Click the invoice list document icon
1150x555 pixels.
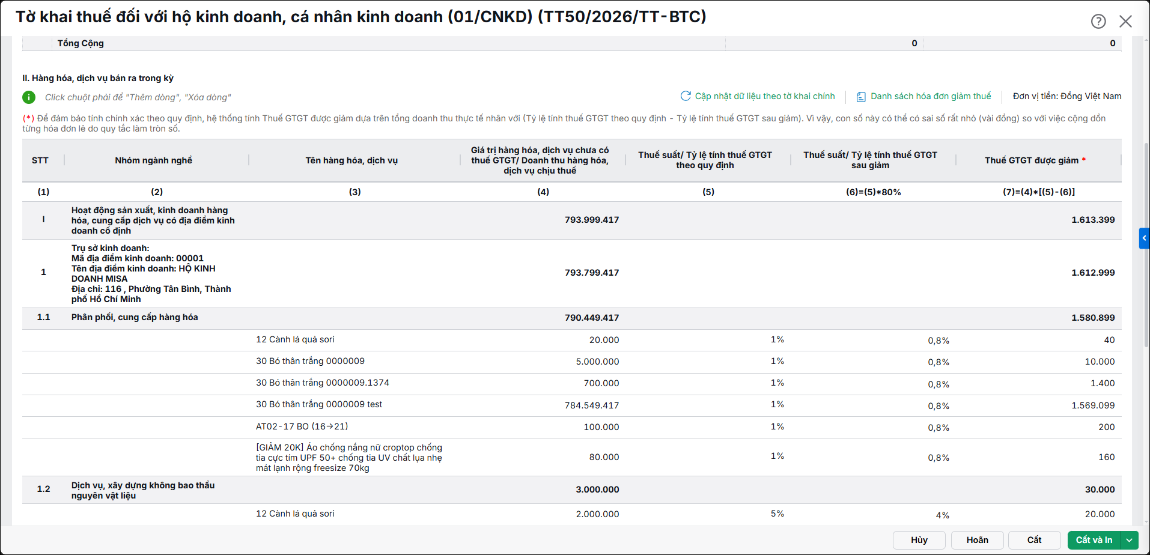861,97
